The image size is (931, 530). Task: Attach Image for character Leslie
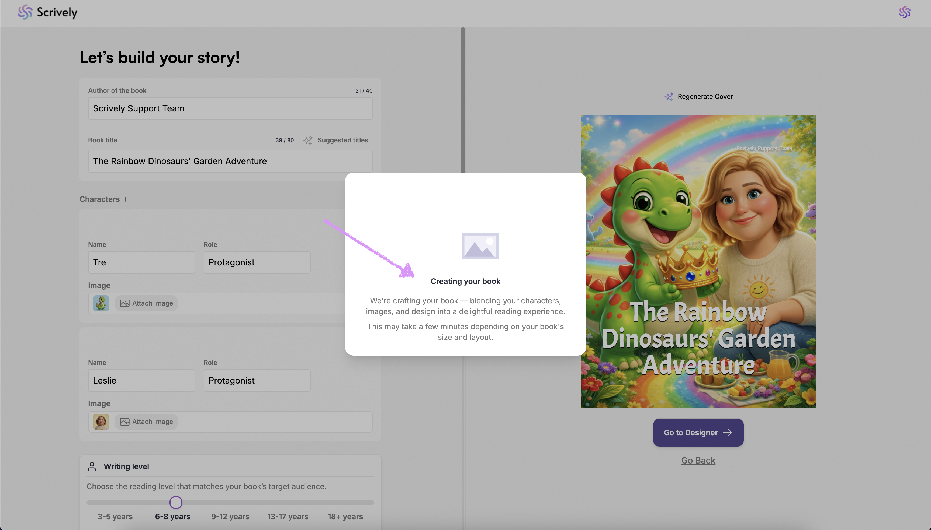pyautogui.click(x=147, y=422)
